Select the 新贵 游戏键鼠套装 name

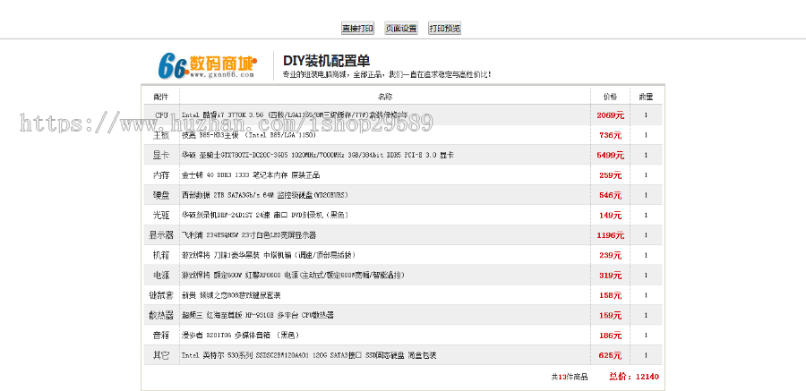(x=231, y=295)
